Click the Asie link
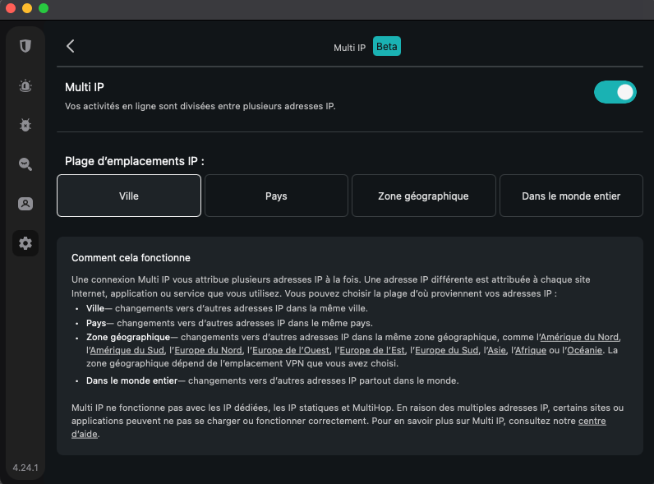 [x=496, y=351]
